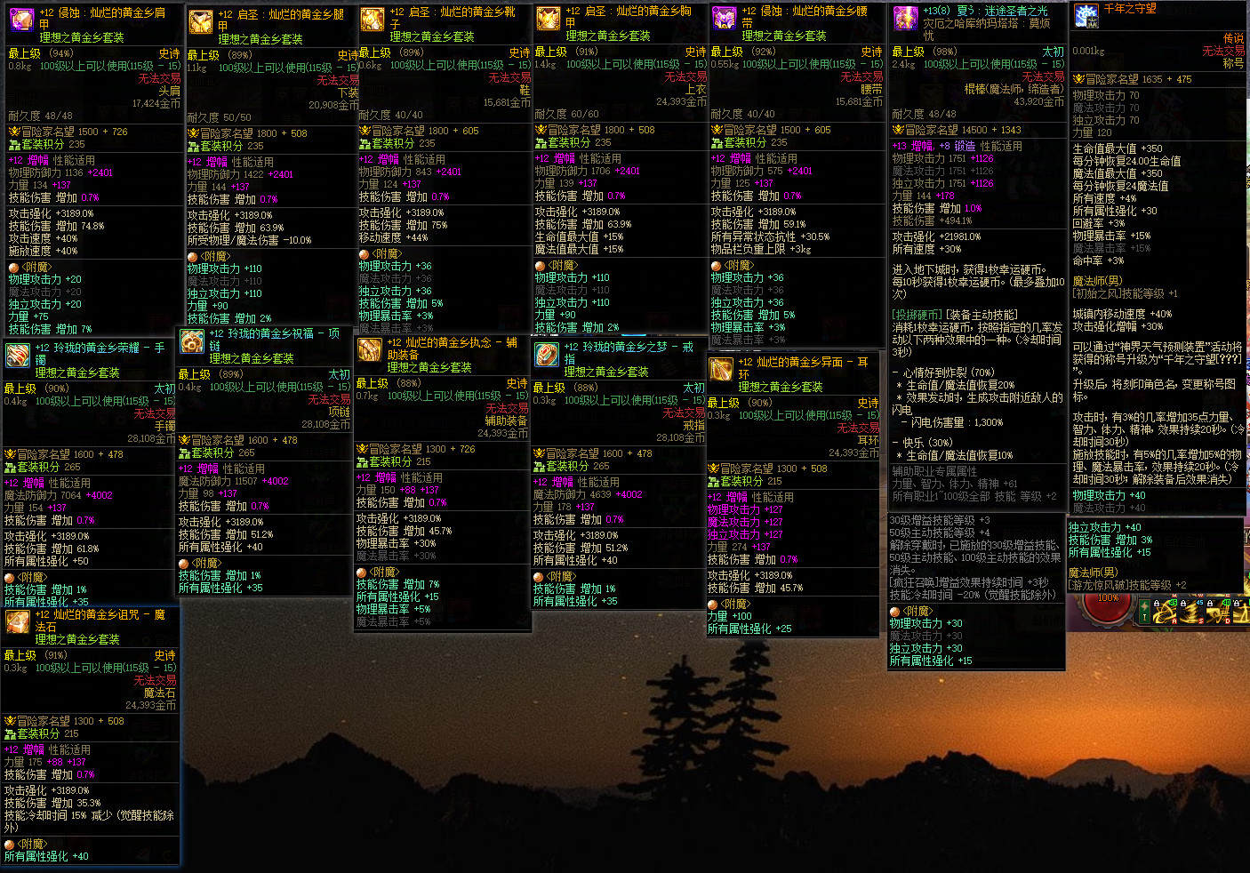Click the skill slot bound to key S

[x=1191, y=611]
